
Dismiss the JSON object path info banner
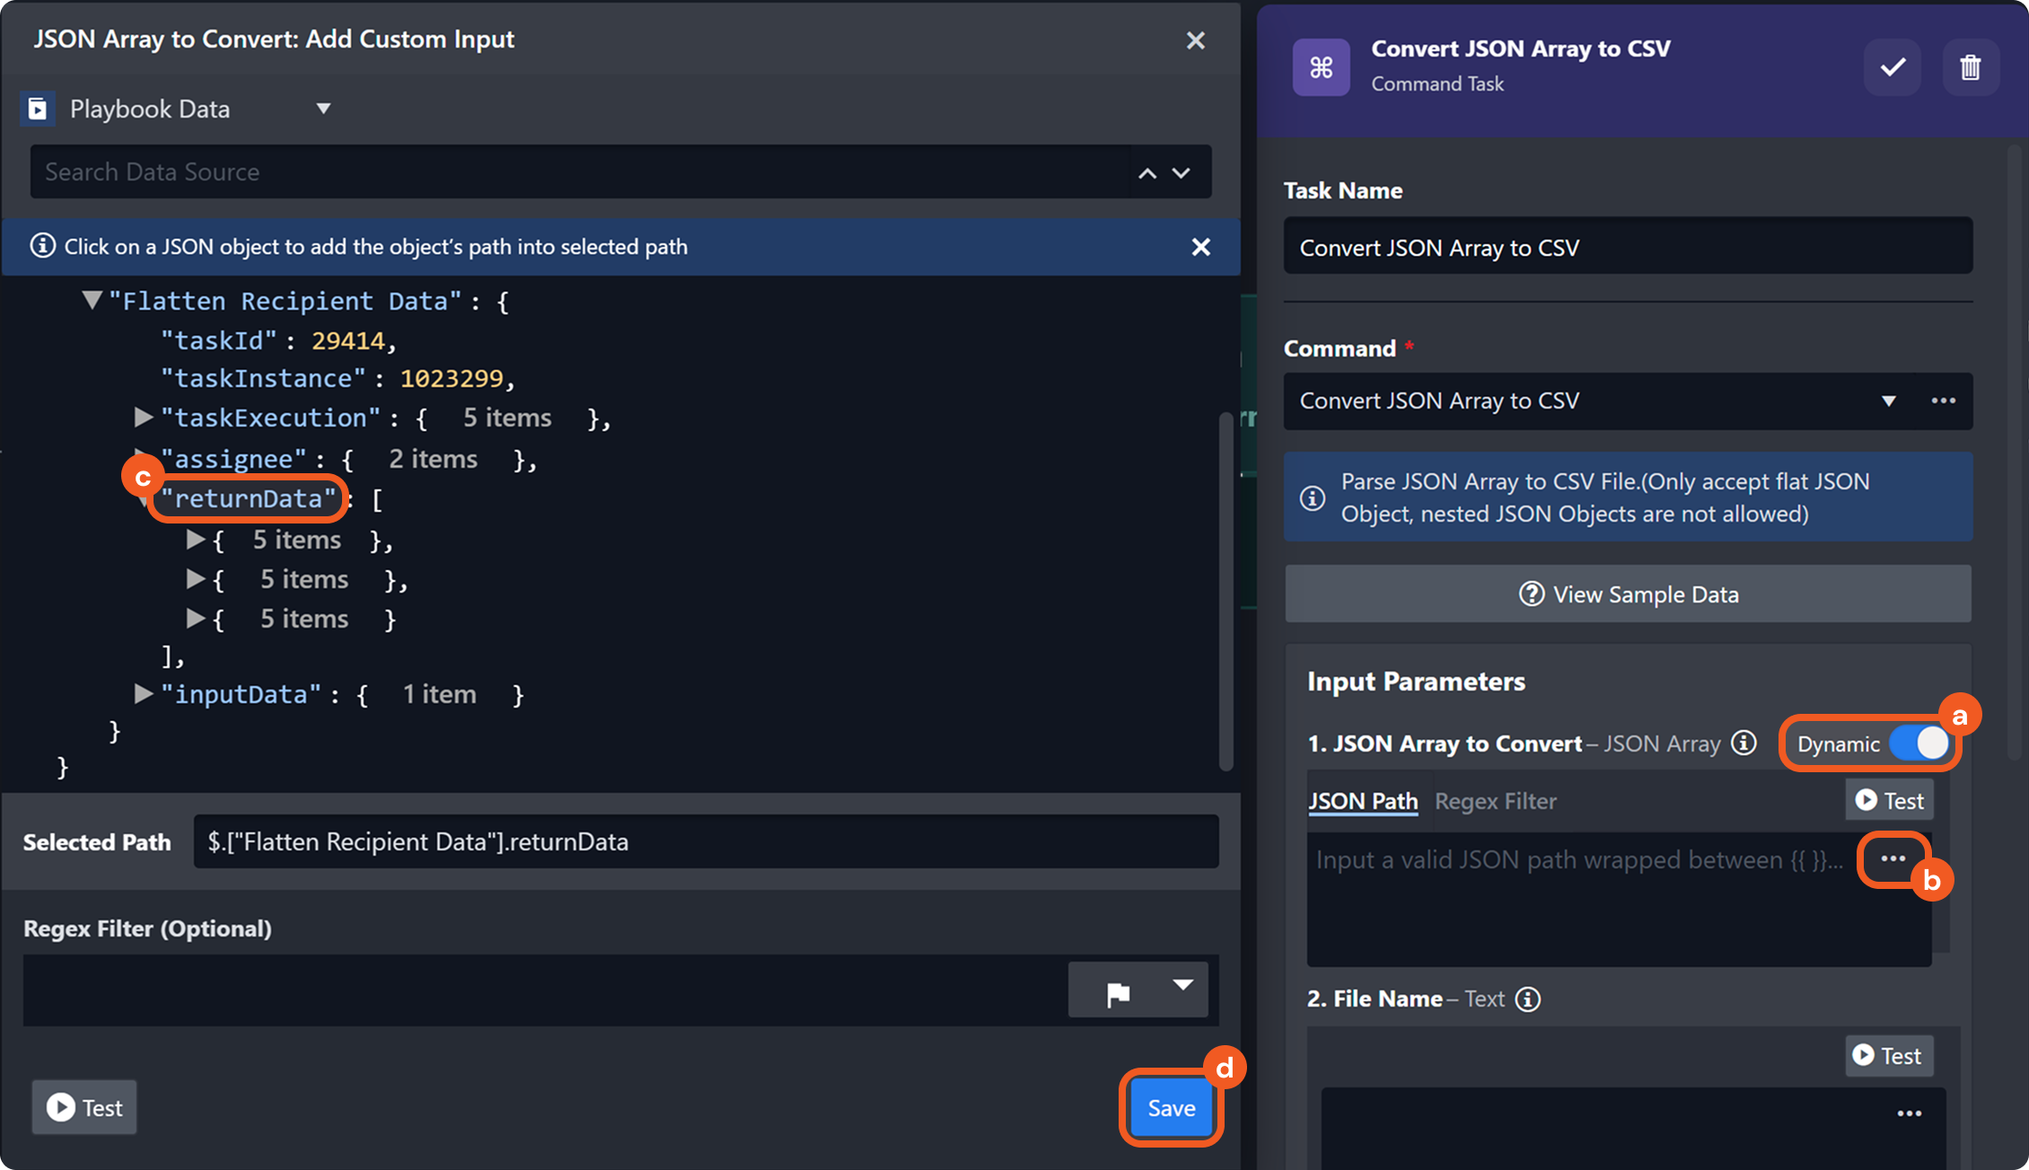pyautogui.click(x=1200, y=247)
